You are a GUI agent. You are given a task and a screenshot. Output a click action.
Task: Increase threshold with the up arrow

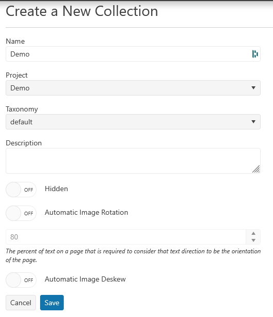pyautogui.click(x=253, y=233)
